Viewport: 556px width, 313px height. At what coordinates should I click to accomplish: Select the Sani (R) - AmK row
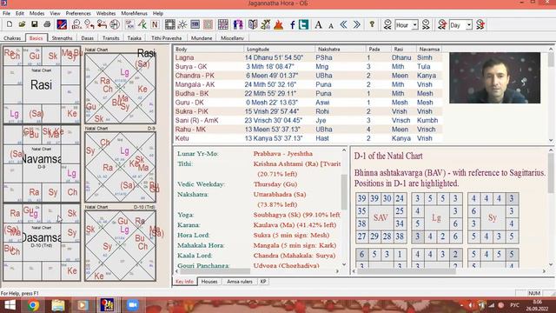(x=308, y=120)
